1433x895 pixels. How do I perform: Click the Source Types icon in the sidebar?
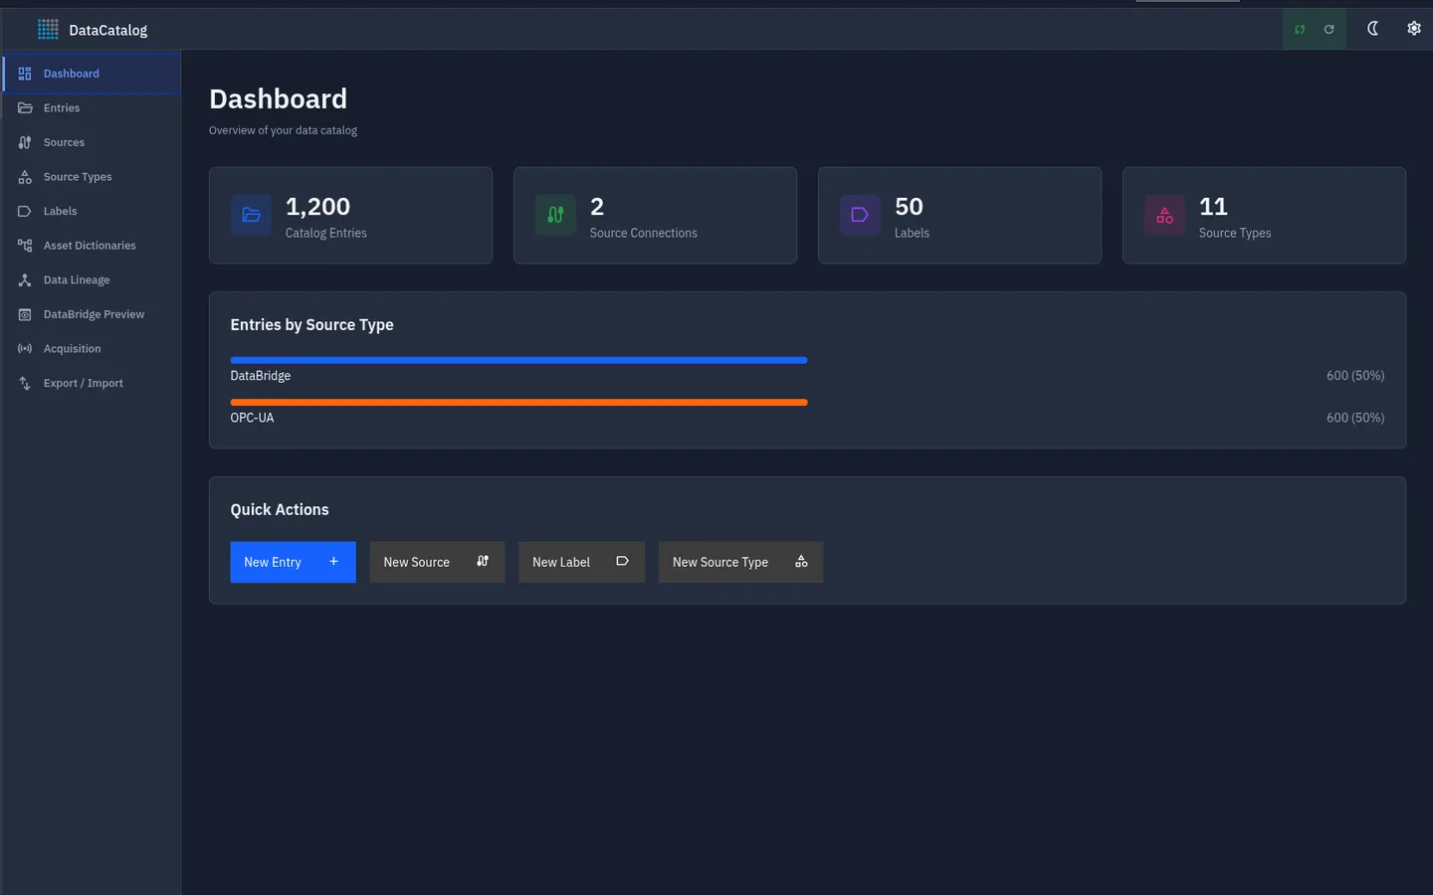24,176
